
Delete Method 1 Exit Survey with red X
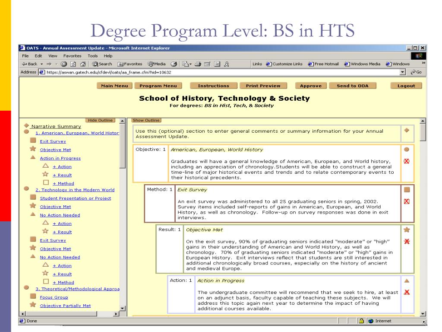click(x=407, y=201)
